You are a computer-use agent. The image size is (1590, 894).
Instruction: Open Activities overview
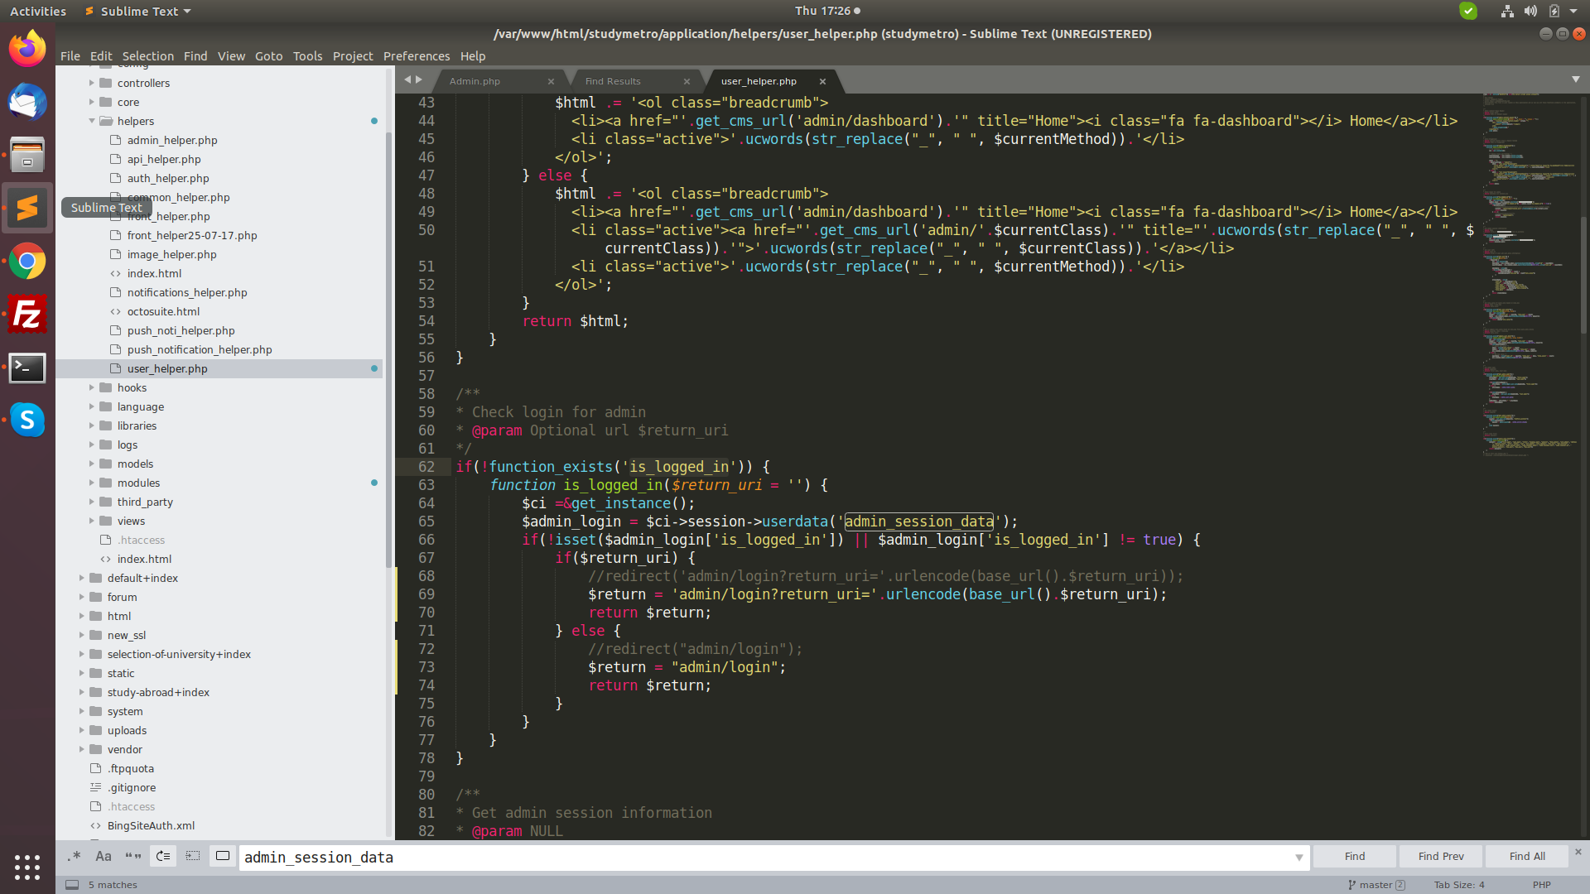[x=38, y=11]
